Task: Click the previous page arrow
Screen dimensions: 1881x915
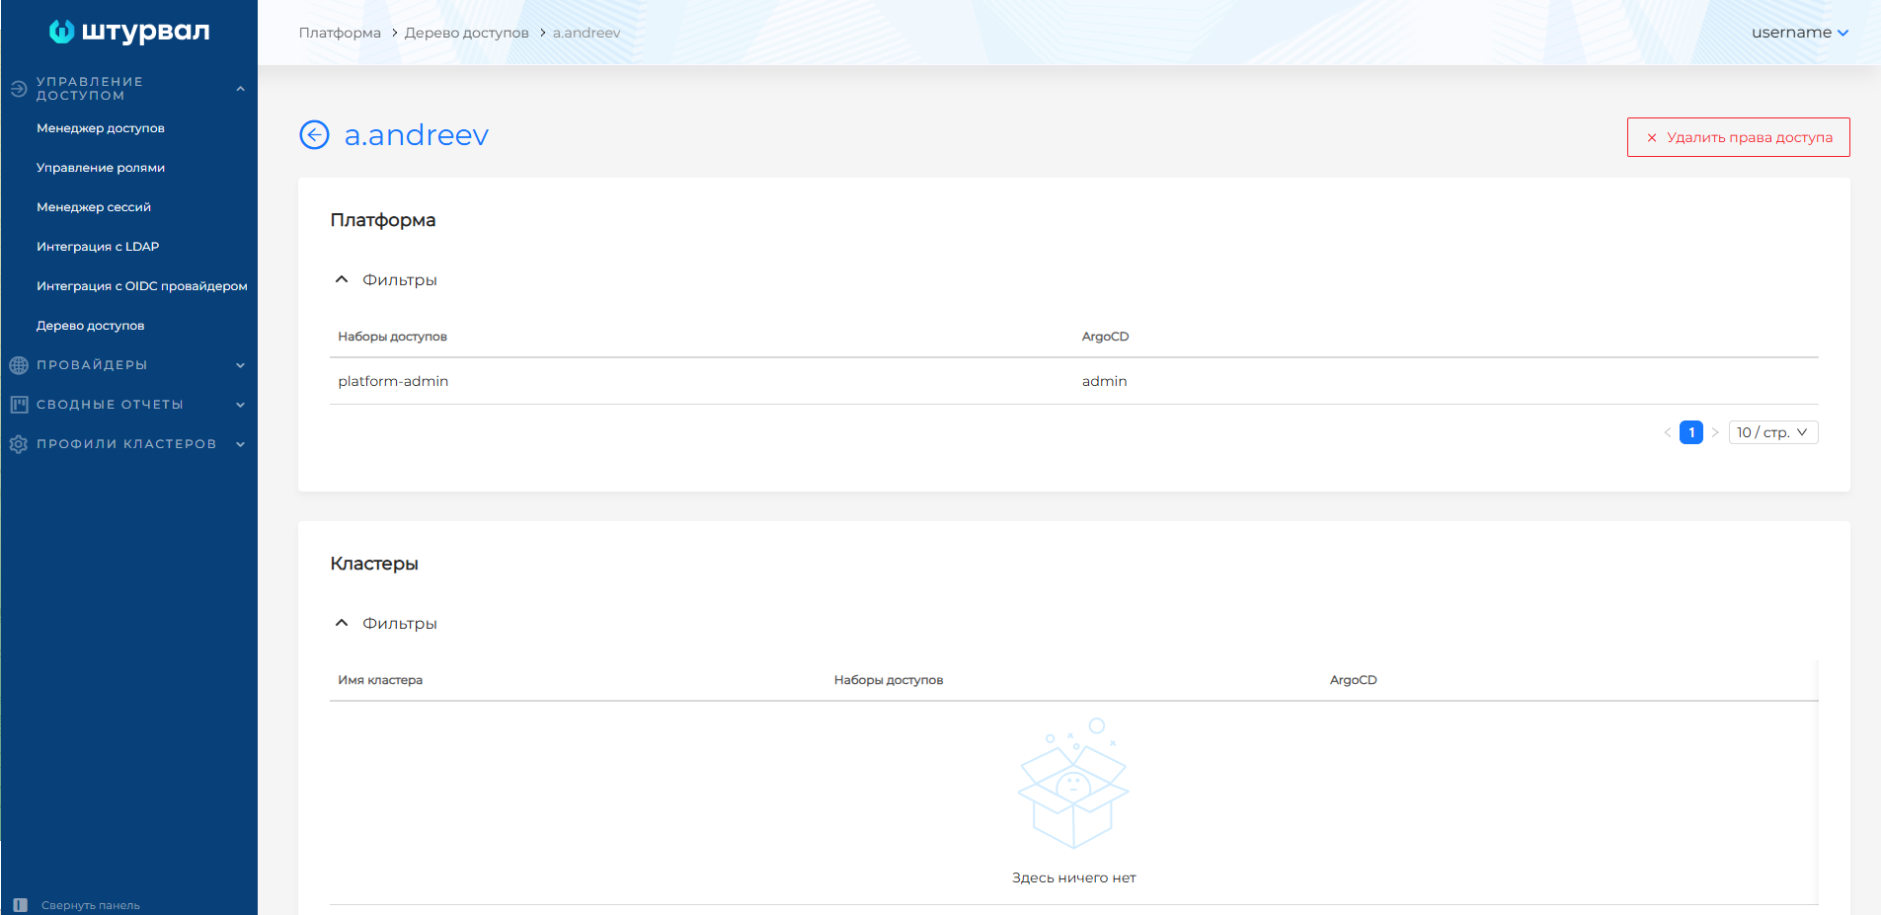Action: click(1668, 432)
